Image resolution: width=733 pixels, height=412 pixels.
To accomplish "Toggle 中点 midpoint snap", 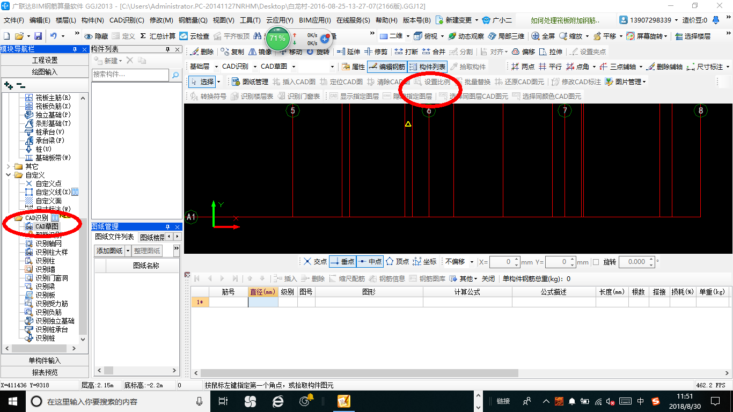I will [x=369, y=262].
